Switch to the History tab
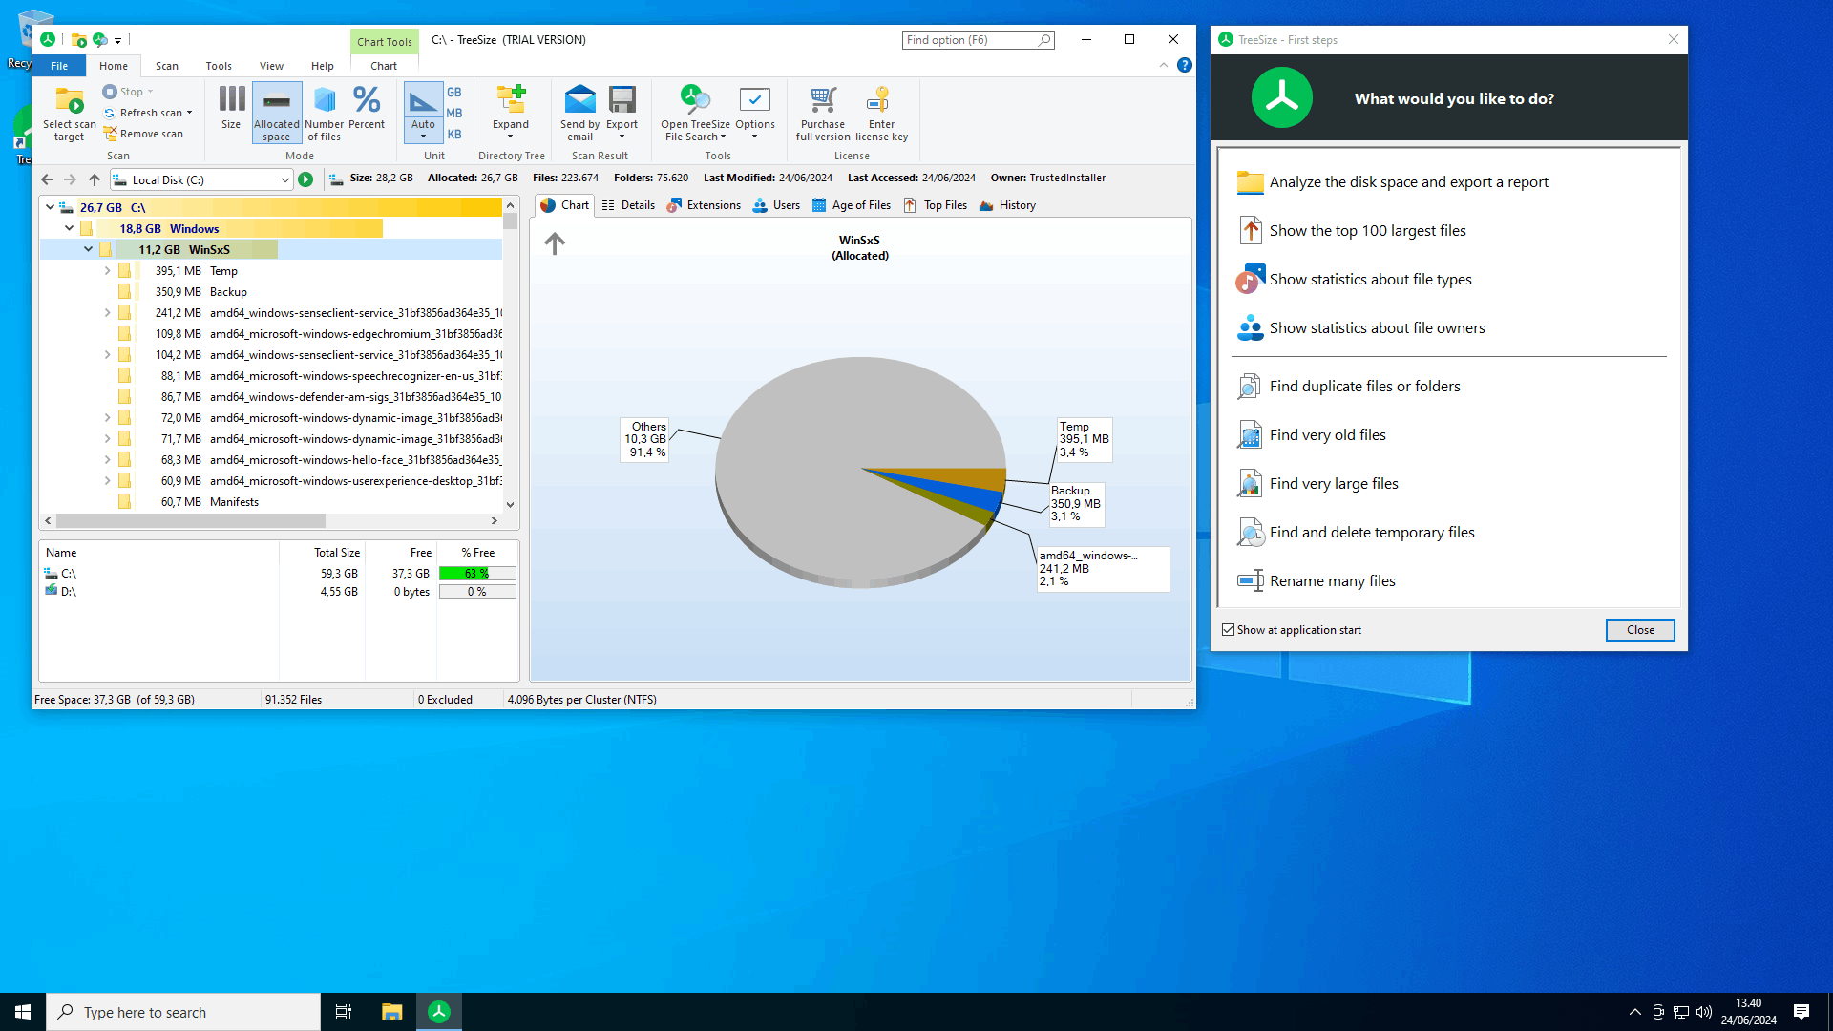Image resolution: width=1833 pixels, height=1031 pixels. [1007, 205]
